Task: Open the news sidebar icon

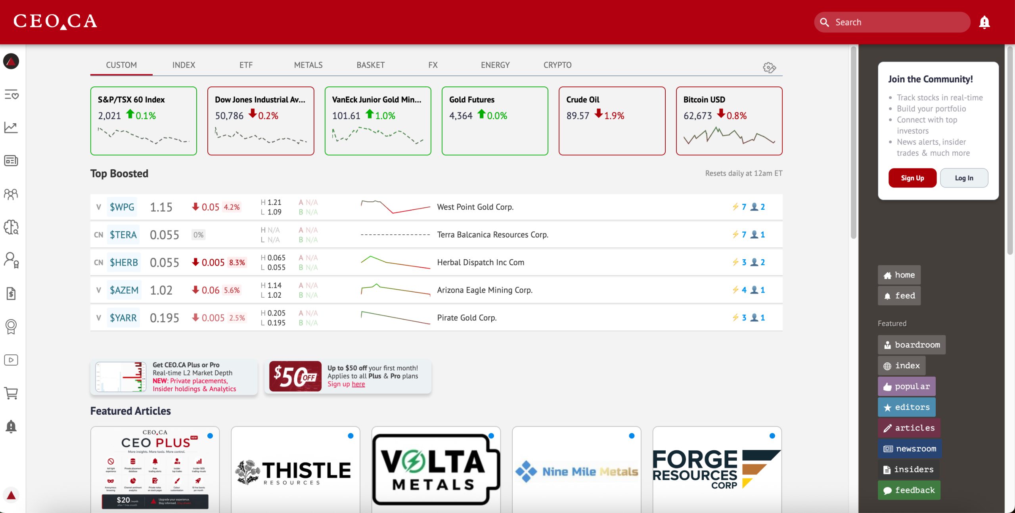Action: (x=11, y=161)
